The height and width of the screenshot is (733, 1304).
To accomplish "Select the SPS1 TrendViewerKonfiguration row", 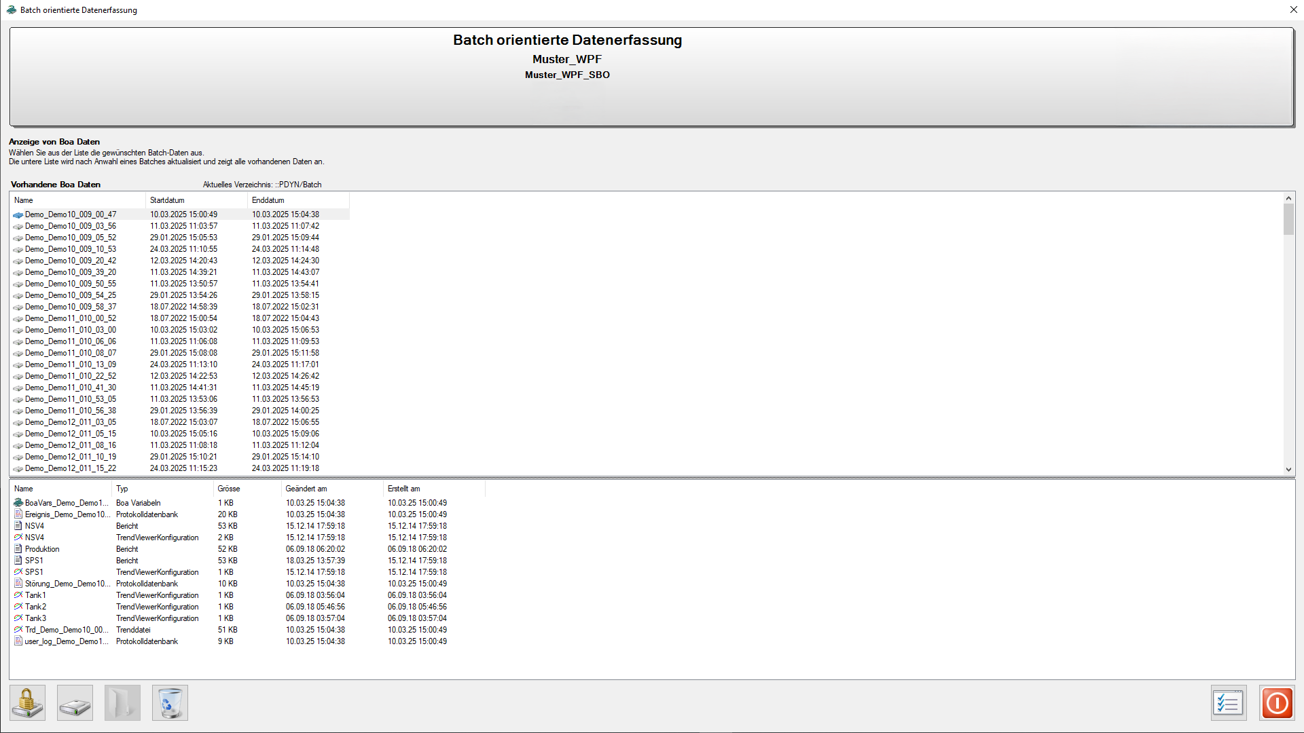I will (248, 572).
